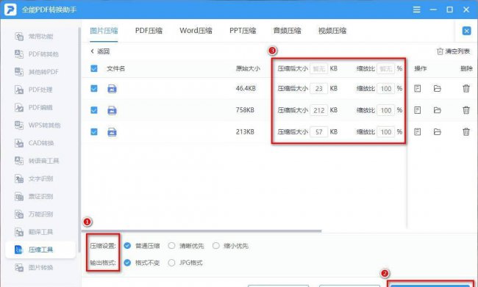
Task: Open 其他转PDF in the sidebar
Action: point(37,72)
